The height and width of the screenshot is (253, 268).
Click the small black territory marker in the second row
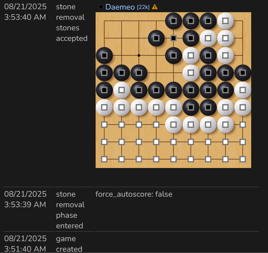click(173, 38)
